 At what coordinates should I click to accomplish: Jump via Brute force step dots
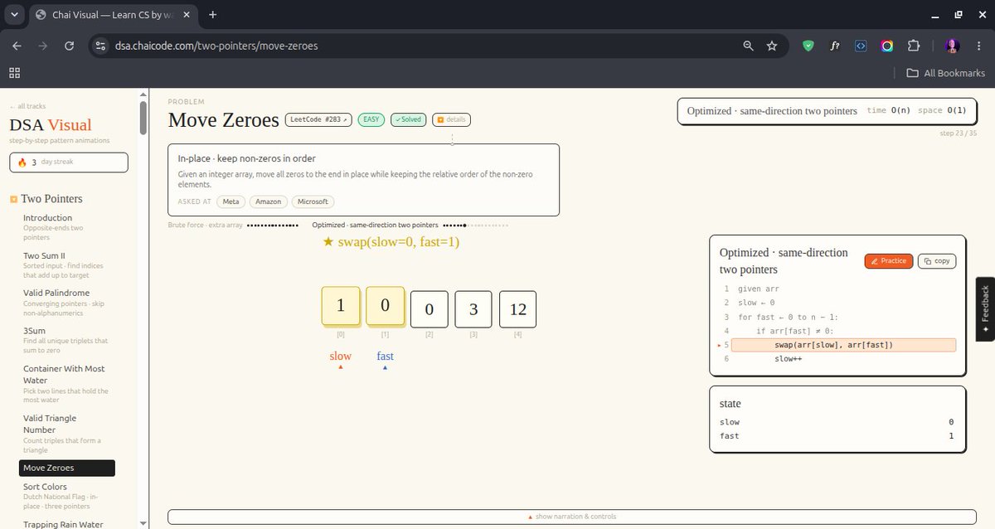272,225
